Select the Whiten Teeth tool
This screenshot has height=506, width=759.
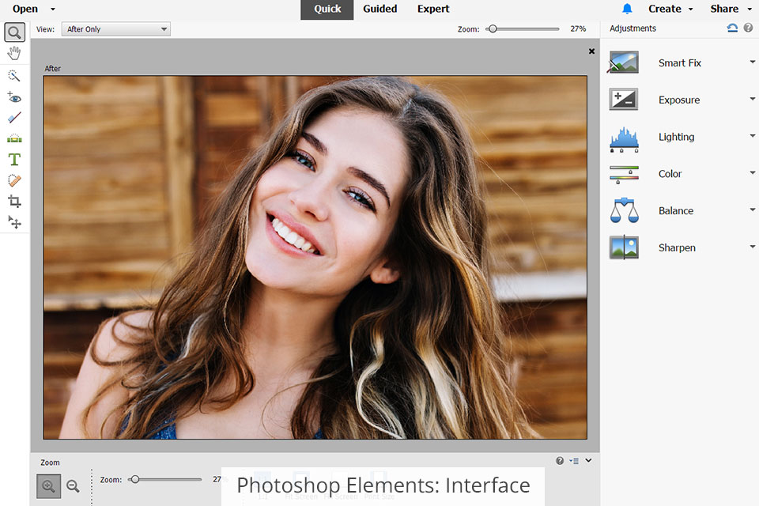[14, 118]
